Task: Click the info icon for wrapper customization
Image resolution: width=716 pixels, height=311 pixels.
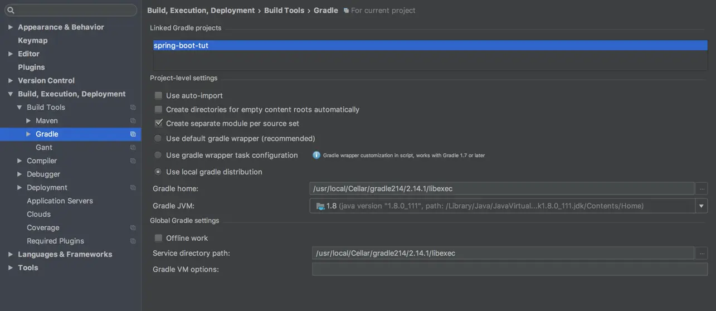Action: tap(316, 155)
